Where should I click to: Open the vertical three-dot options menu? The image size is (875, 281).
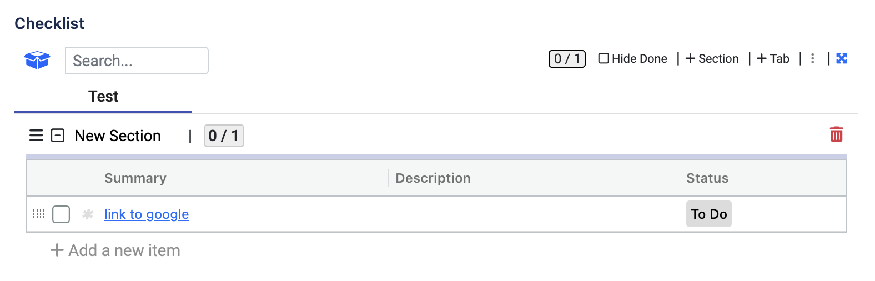(x=812, y=59)
